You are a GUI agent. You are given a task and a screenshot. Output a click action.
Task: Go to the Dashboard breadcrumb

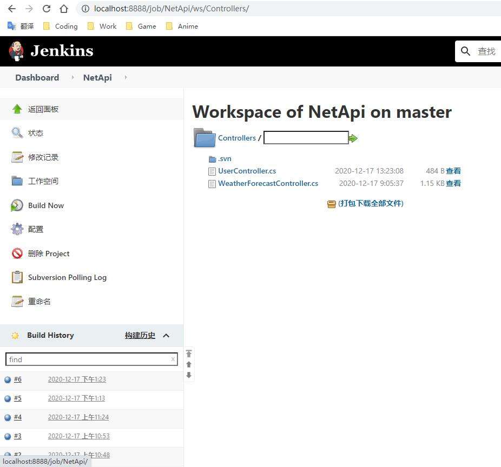click(37, 78)
